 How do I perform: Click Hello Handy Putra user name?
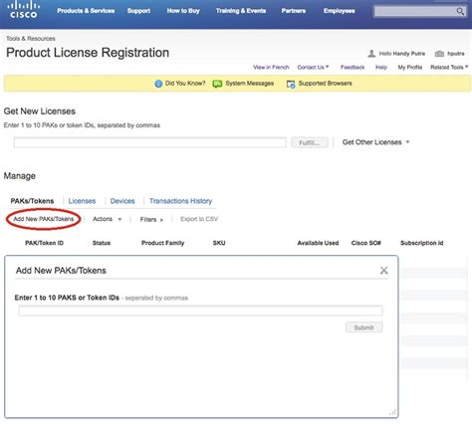coord(402,54)
